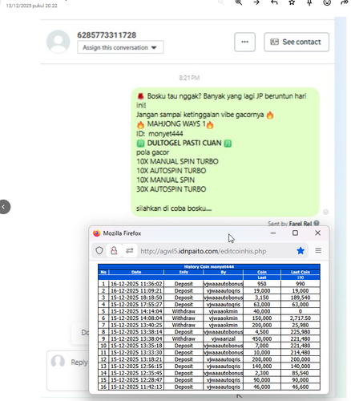Click the last coin value 85,540
The height and width of the screenshot is (401, 351).
coord(301,373)
